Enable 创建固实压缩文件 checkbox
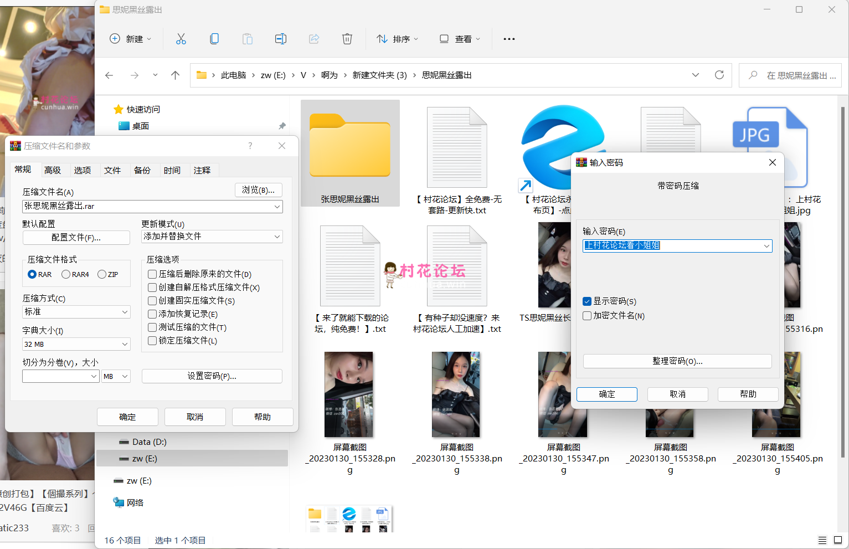This screenshot has height=549, width=849. point(152,301)
